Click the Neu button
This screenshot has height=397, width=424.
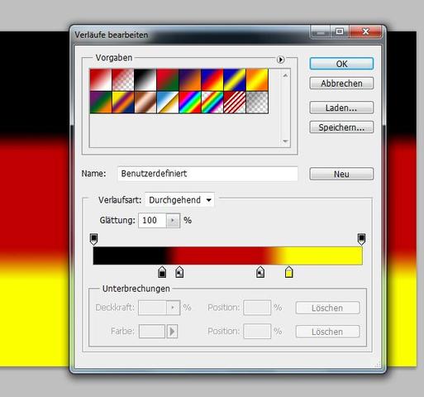click(341, 174)
